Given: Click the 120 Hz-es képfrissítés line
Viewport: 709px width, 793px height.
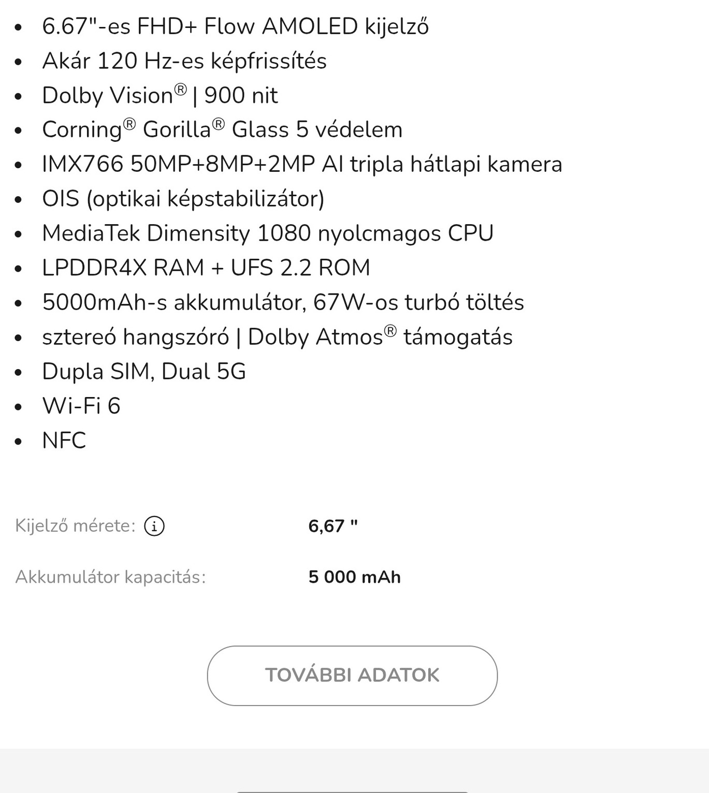Looking at the screenshot, I should point(184,61).
